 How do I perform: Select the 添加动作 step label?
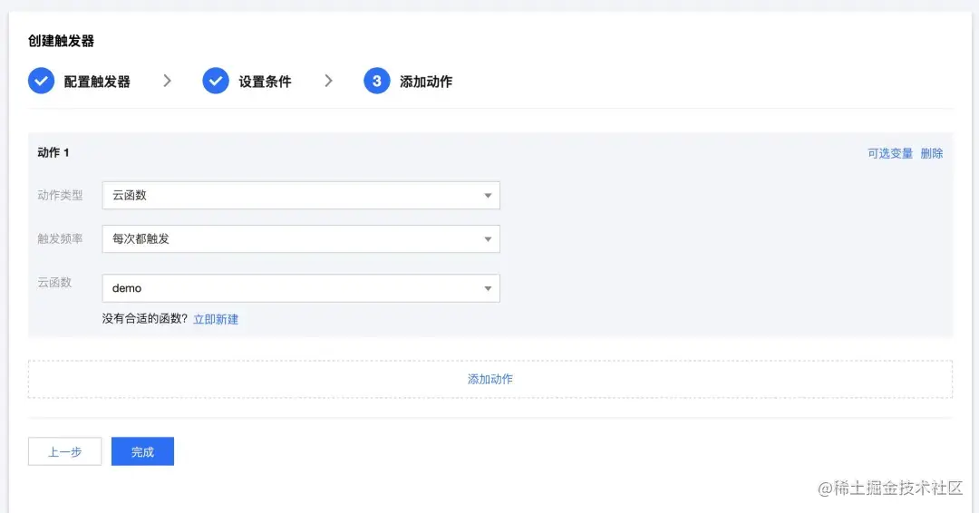(426, 82)
